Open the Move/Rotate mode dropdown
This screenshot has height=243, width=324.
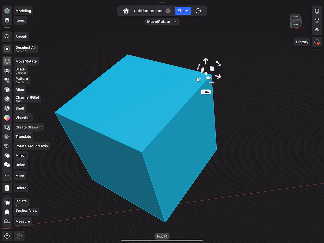[162, 22]
